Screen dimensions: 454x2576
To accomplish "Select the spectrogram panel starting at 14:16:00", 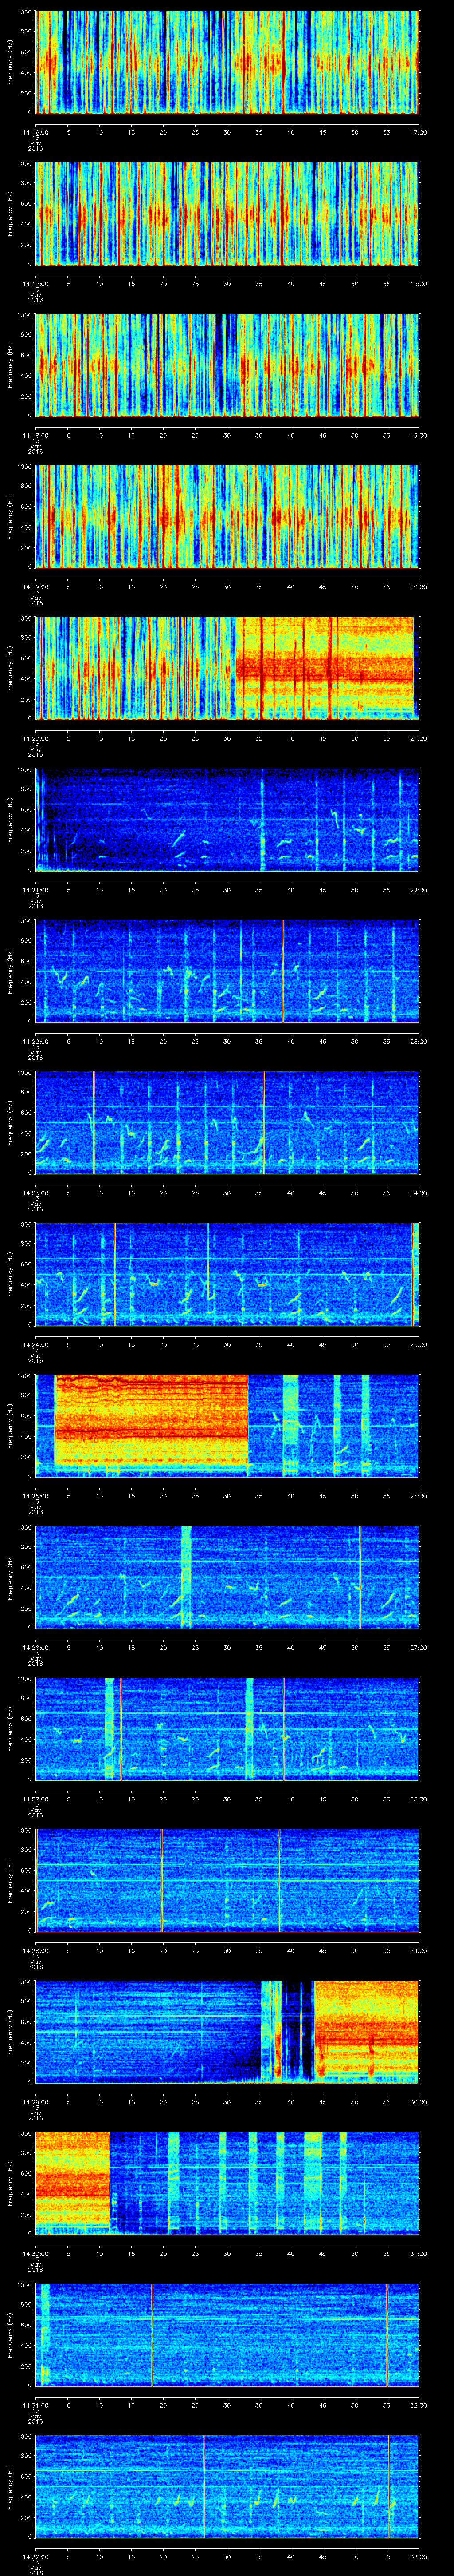I will click(227, 62).
